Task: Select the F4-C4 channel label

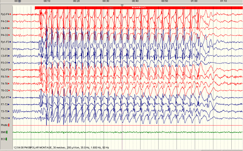Action: click(4, 21)
